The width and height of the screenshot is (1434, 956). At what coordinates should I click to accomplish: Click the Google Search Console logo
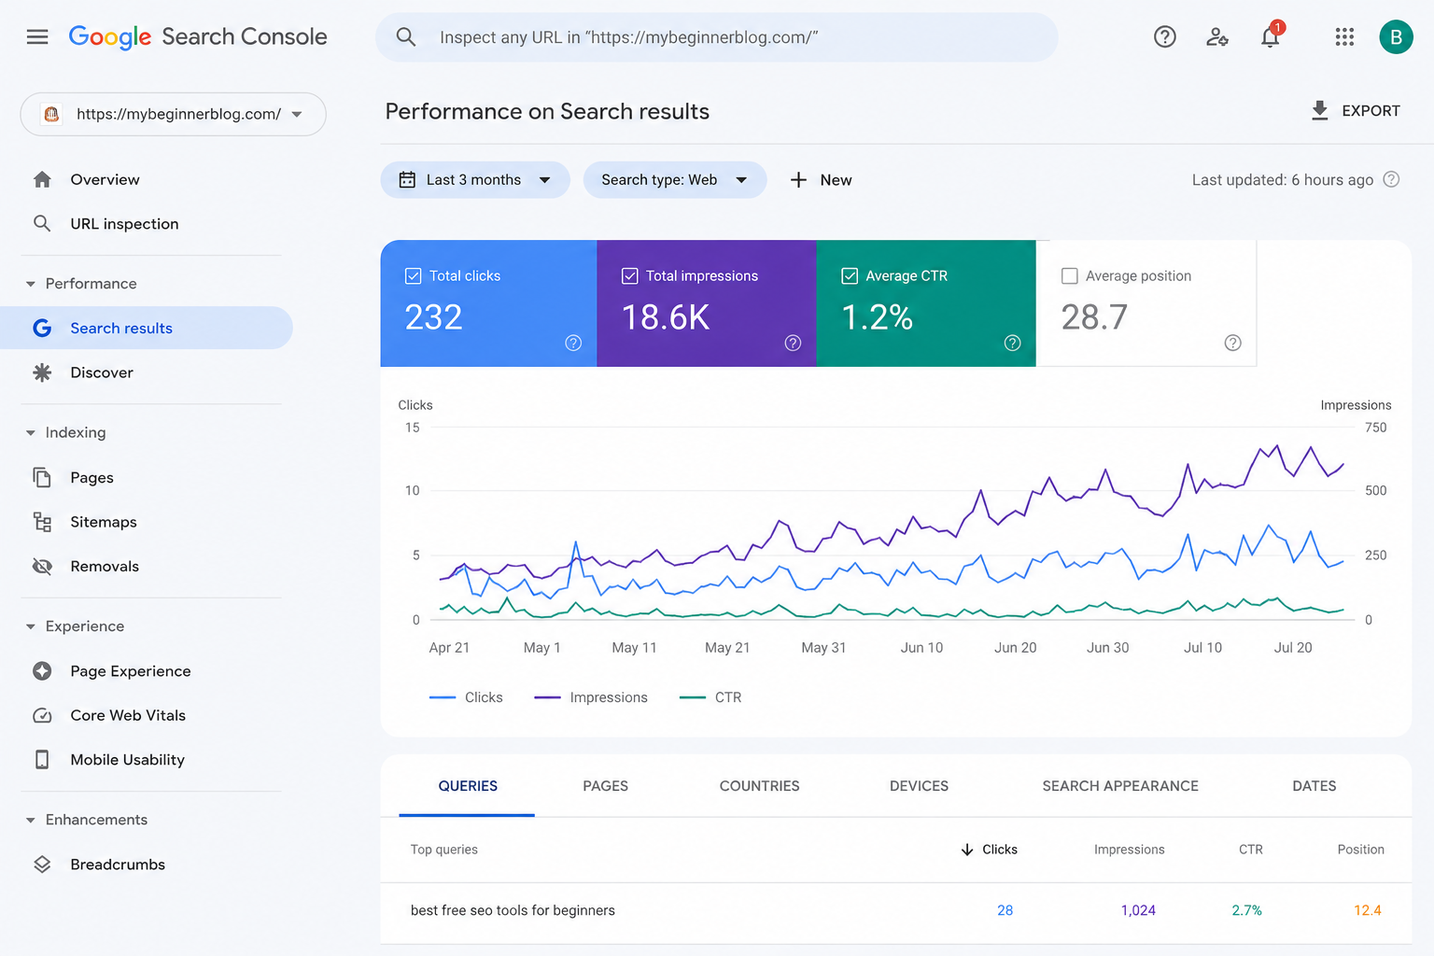coord(198,37)
